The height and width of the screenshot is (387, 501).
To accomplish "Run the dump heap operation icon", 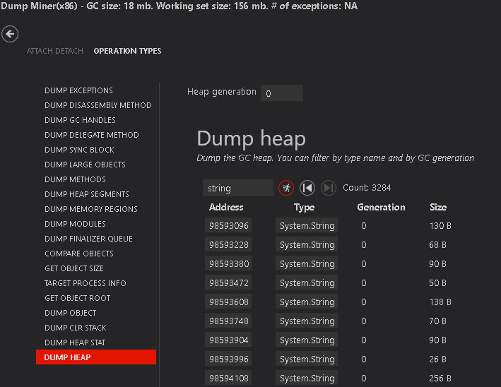I will [286, 188].
